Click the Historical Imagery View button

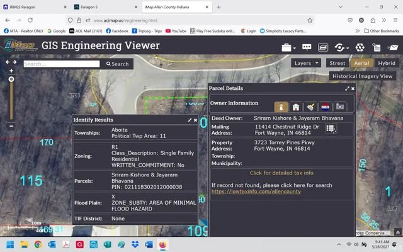363,76
